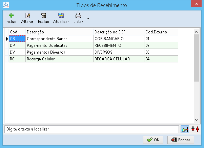204x148 pixels.
Task: Select the DP code cell
Action: tap(17, 46)
